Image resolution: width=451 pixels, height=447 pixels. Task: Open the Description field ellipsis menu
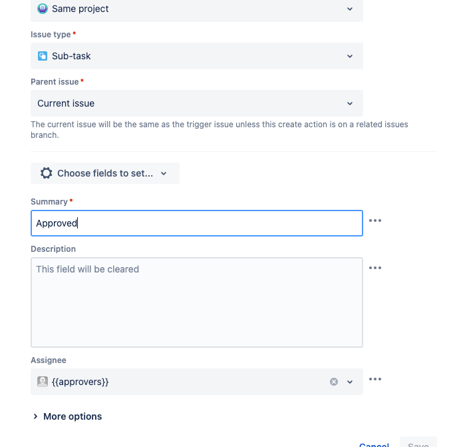click(375, 268)
